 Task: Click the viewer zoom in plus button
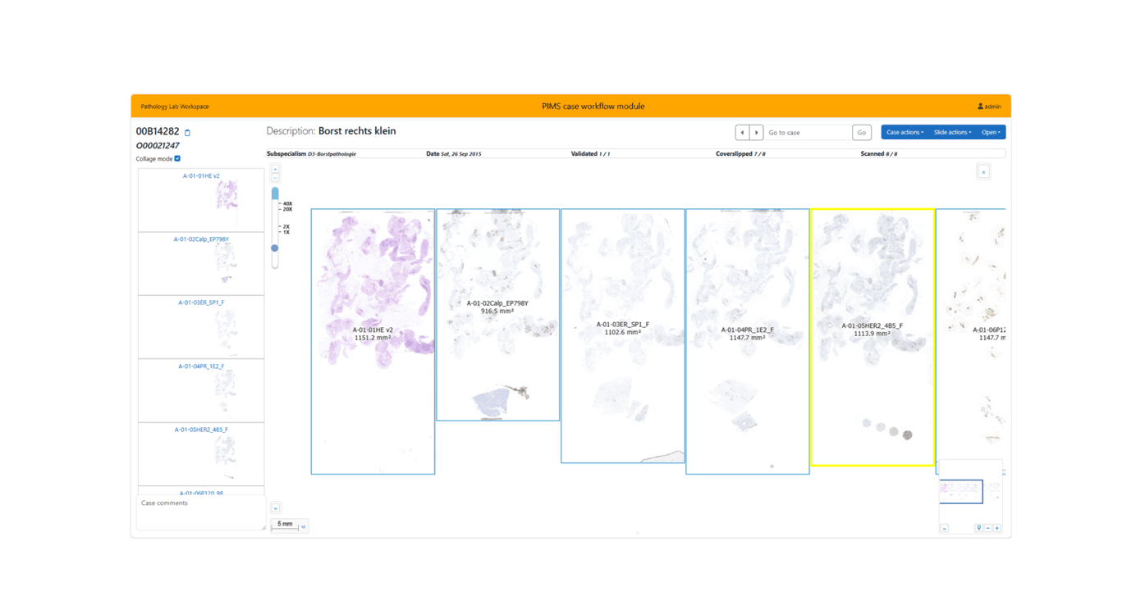[275, 170]
